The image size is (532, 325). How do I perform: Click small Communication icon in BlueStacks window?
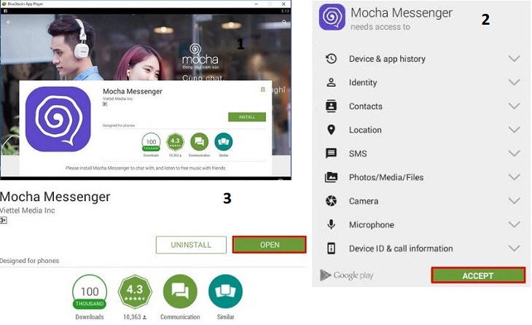pyautogui.click(x=199, y=142)
